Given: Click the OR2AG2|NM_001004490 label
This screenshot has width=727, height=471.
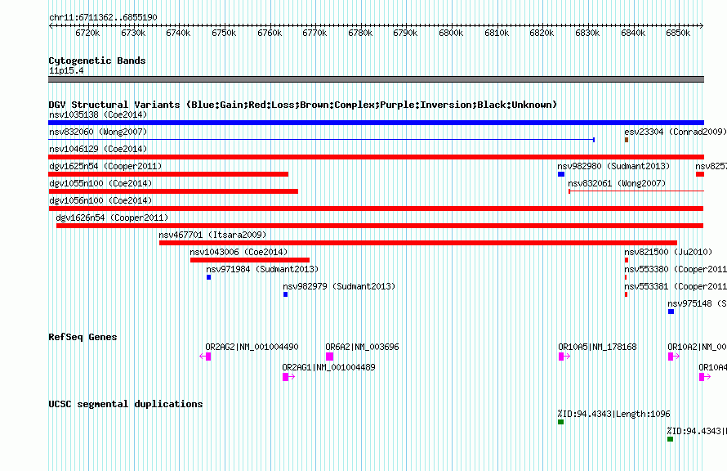Looking at the screenshot, I should [252, 347].
